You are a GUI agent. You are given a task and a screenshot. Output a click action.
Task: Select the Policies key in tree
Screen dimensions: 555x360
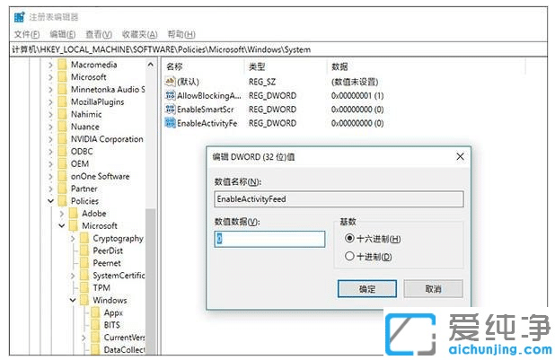click(84, 201)
